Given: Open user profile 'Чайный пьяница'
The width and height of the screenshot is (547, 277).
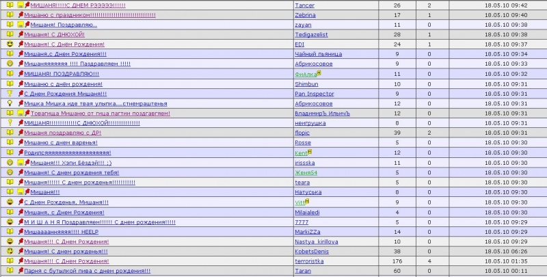Looking at the screenshot, I should (x=319, y=54).
